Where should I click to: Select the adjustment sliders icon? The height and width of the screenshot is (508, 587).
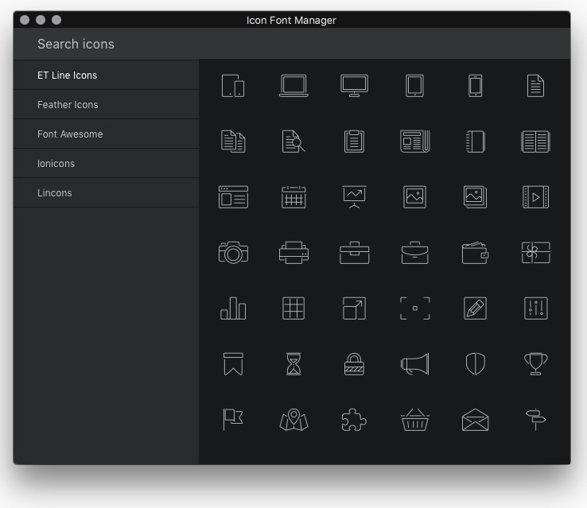pos(536,308)
